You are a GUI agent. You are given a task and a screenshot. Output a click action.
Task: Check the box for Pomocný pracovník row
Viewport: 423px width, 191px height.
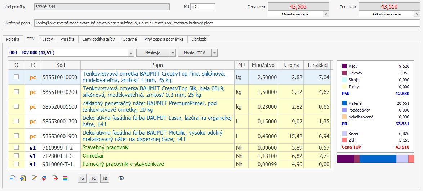(17, 164)
